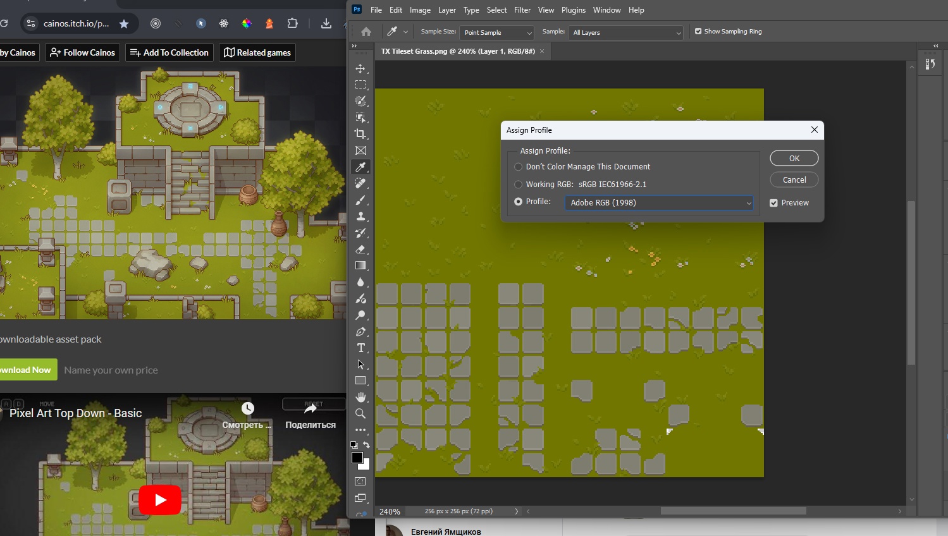Select the Path Selection tool

(360, 364)
